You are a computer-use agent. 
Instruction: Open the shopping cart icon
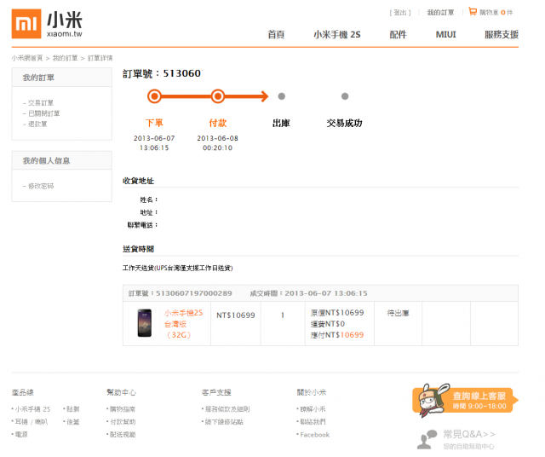click(x=473, y=12)
